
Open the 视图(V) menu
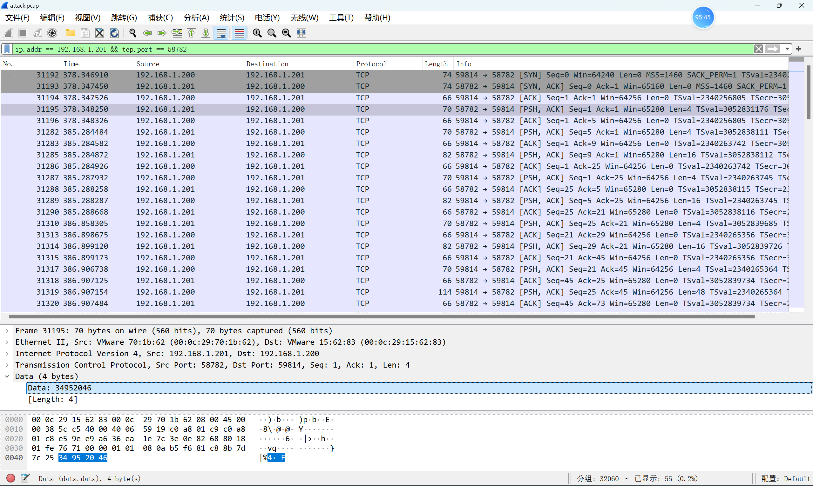point(87,18)
